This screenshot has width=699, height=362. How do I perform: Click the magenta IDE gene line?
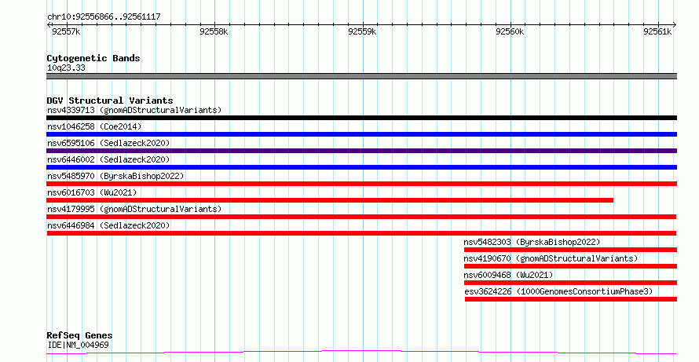coord(361,353)
